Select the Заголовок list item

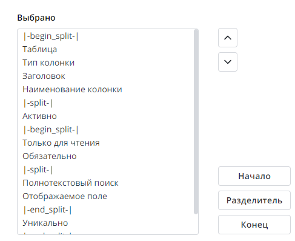(105, 76)
